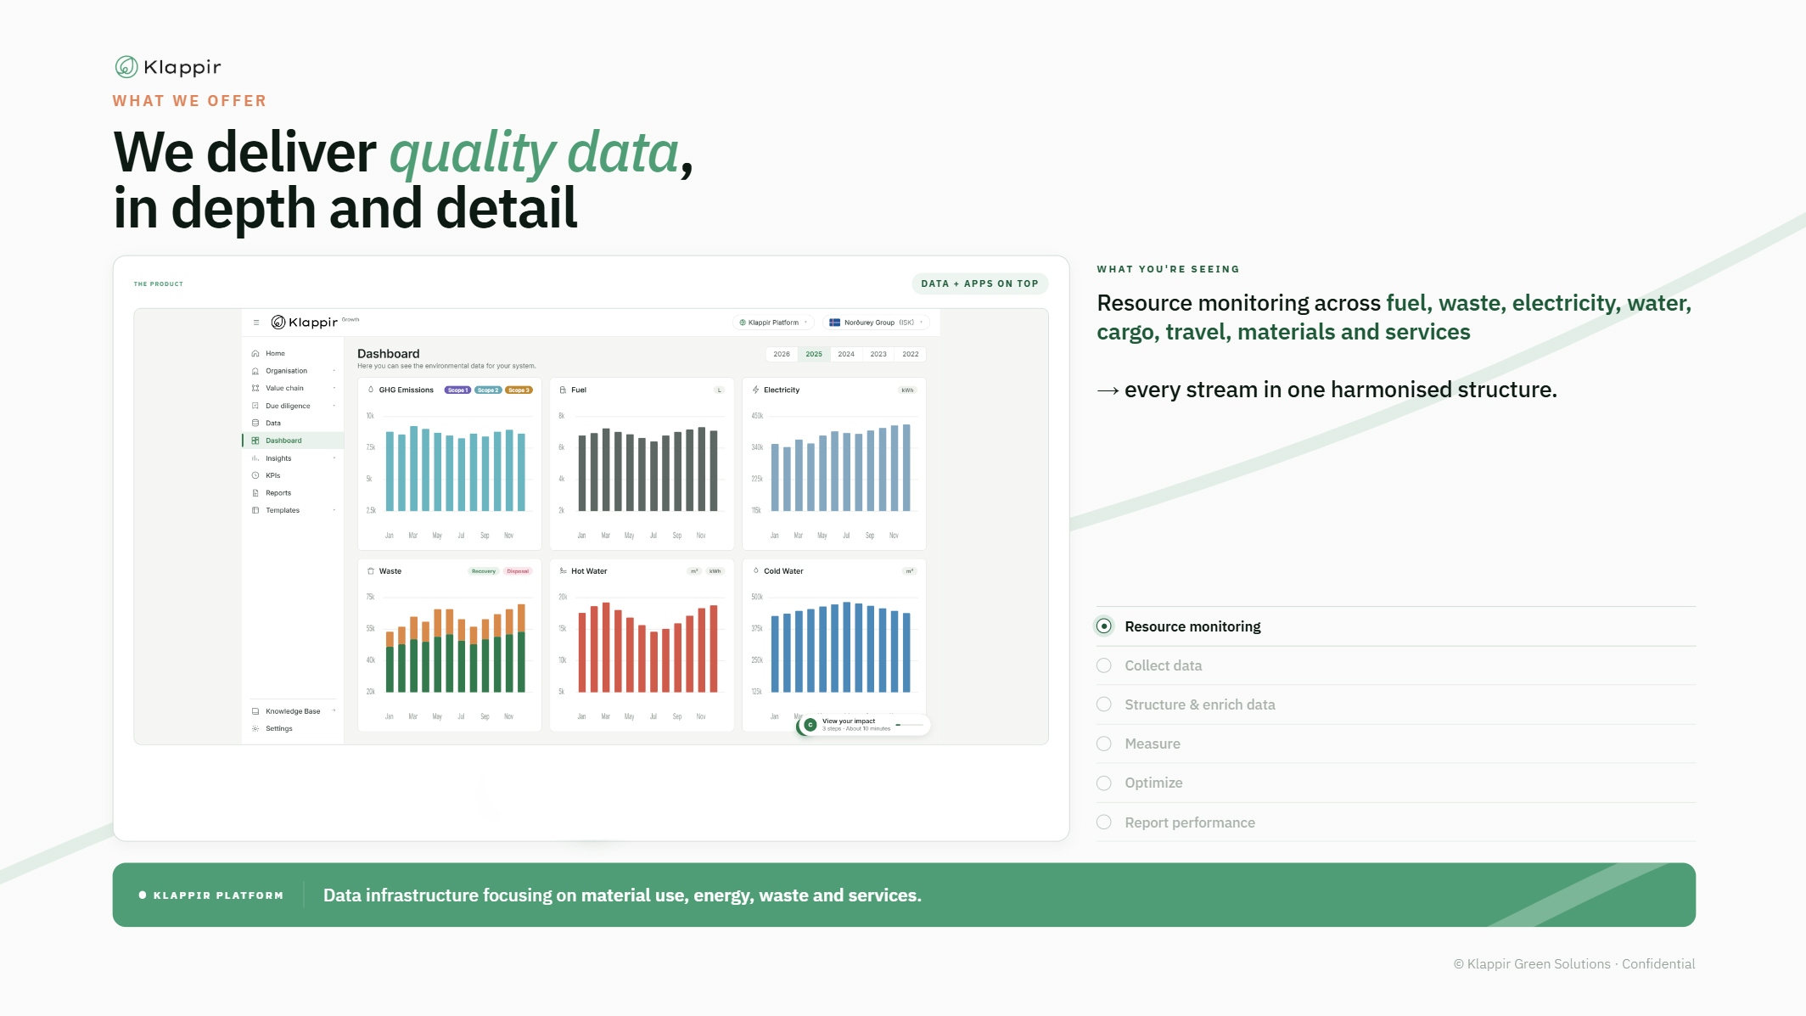Click the Knowledge Base external link arrow
The height and width of the screenshot is (1016, 1806).
pos(334,711)
